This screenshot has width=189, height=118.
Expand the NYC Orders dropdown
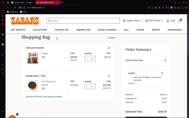pos(154,21)
